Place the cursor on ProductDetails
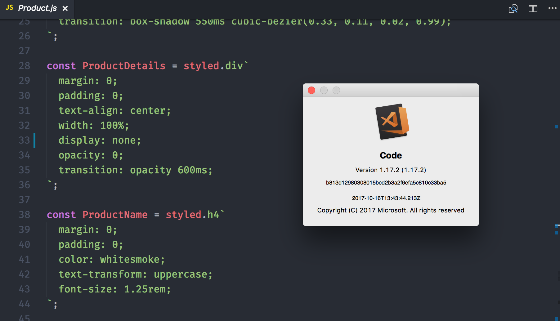The image size is (560, 321). [x=124, y=65]
